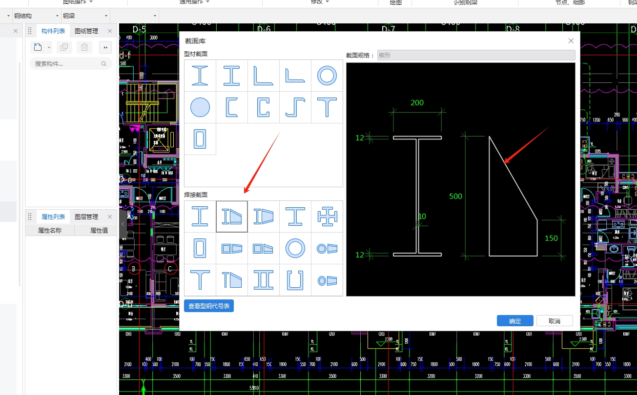Pick the welded unequal-flange I-beam section
The width and height of the screenshot is (637, 395).
click(x=295, y=217)
